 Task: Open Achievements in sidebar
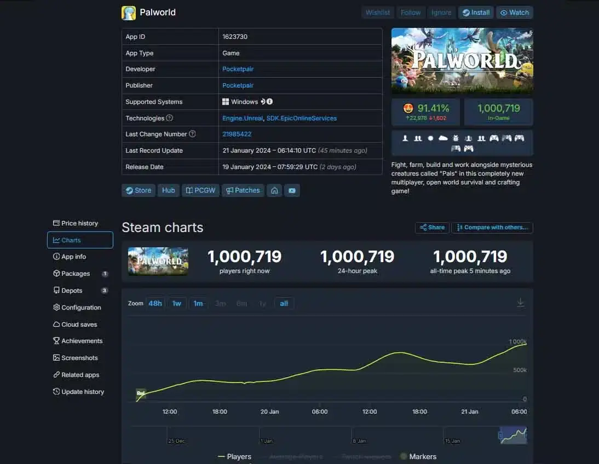78,341
